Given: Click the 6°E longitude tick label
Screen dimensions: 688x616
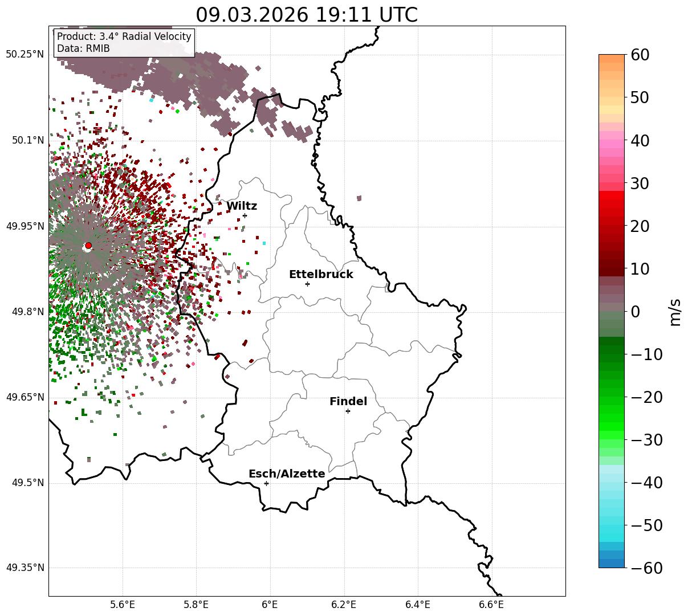Looking at the screenshot, I should point(270,605).
